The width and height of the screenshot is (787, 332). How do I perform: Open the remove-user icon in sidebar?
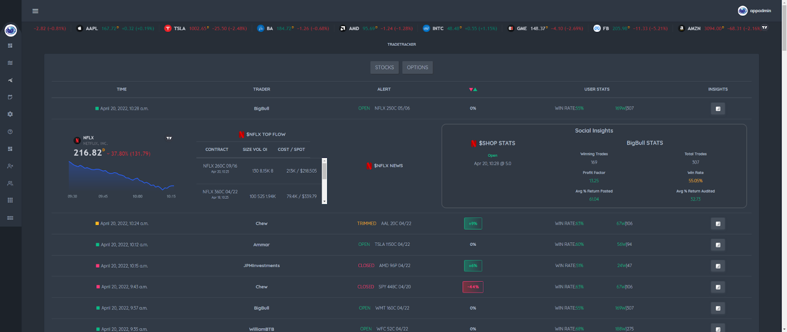(10, 166)
